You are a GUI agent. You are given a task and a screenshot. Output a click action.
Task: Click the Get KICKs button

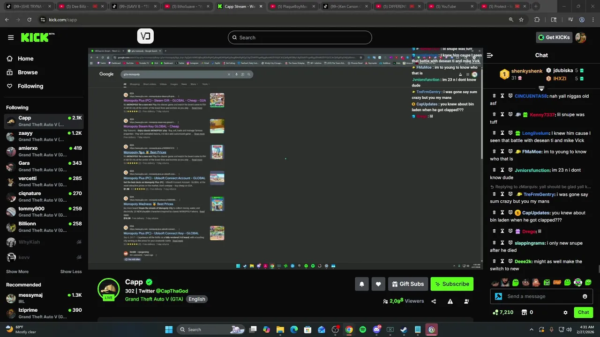point(554,37)
